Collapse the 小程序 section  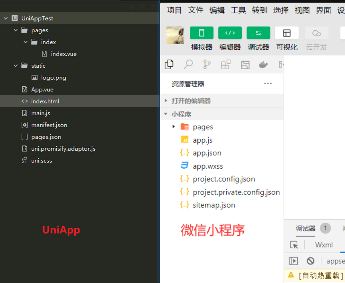[222, 114]
